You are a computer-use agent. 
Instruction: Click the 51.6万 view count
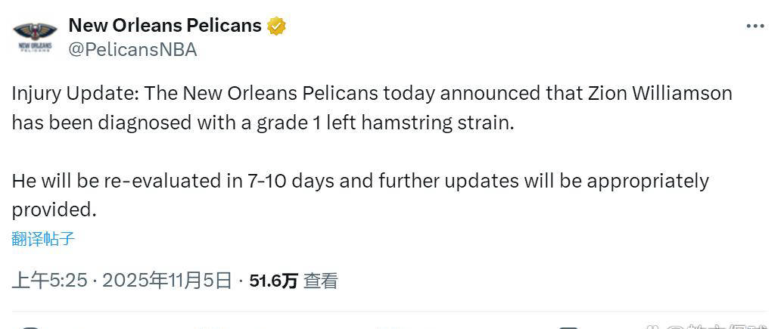pos(273,281)
